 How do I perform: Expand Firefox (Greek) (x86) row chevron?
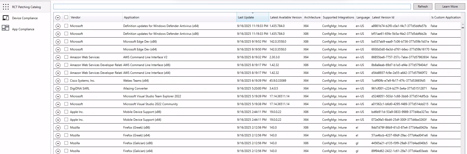(x=58, y=128)
